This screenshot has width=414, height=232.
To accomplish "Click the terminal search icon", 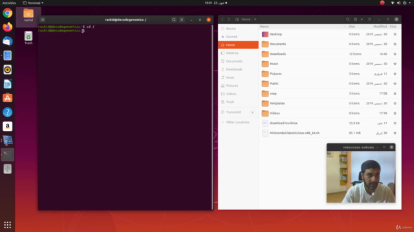I will click(x=174, y=20).
